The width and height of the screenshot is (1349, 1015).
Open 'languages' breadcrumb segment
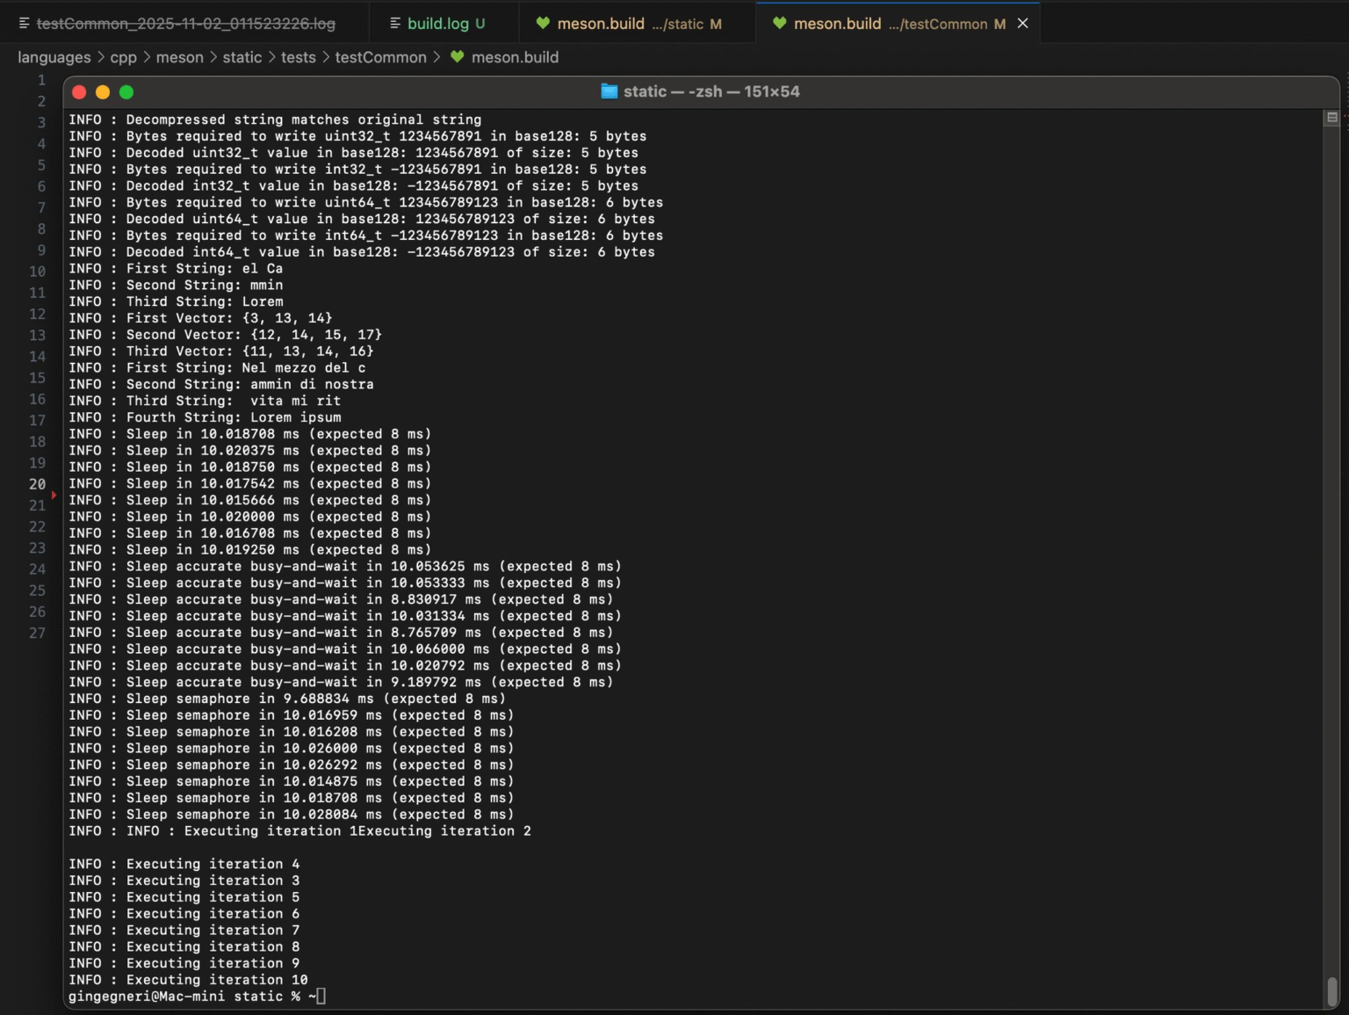[x=54, y=57]
